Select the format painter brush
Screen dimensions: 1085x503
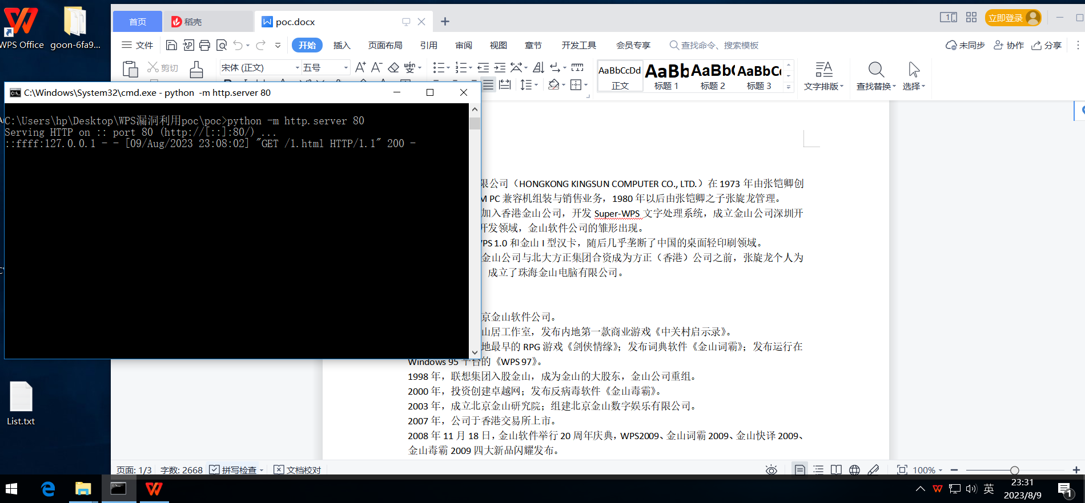pos(196,69)
